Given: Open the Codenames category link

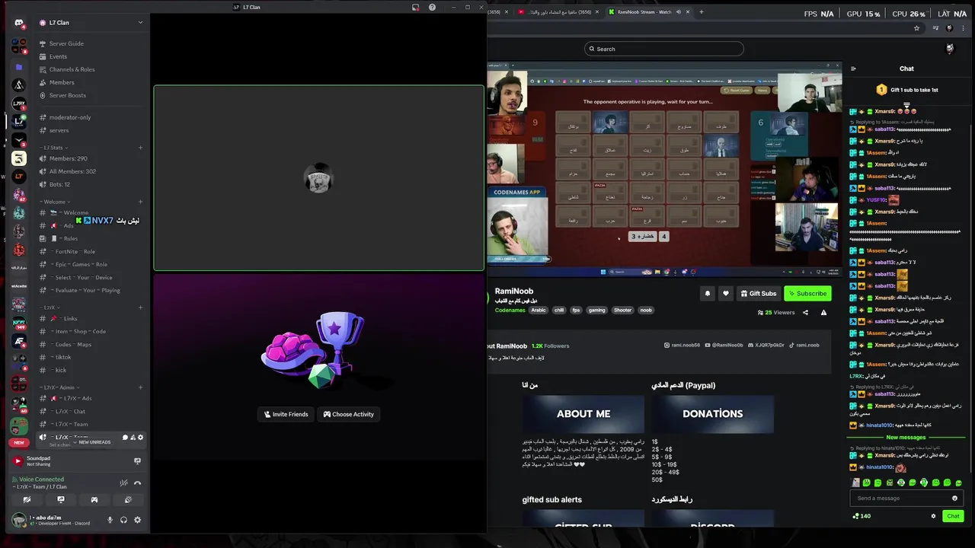Looking at the screenshot, I should [x=510, y=310].
